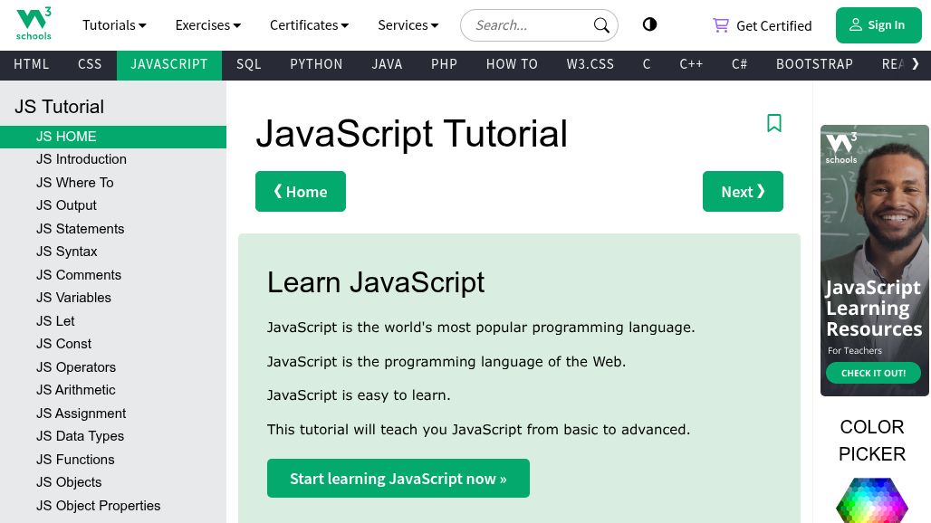Image resolution: width=931 pixels, height=523 pixels.
Task: Expand the Services dropdown
Action: (x=408, y=25)
